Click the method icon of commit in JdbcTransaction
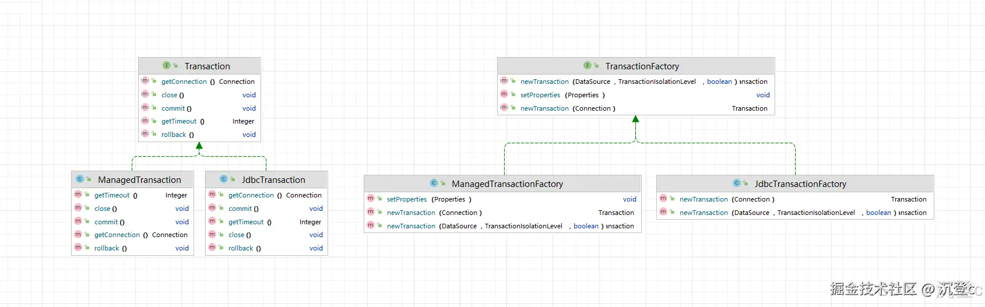 click(x=212, y=207)
